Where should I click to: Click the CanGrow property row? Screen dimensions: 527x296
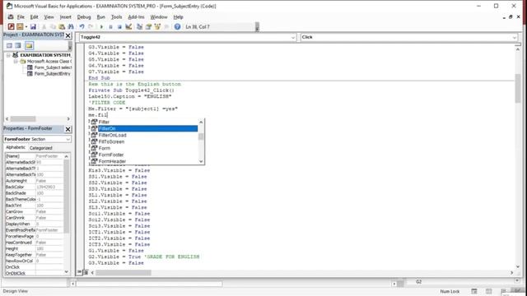tap(34, 212)
